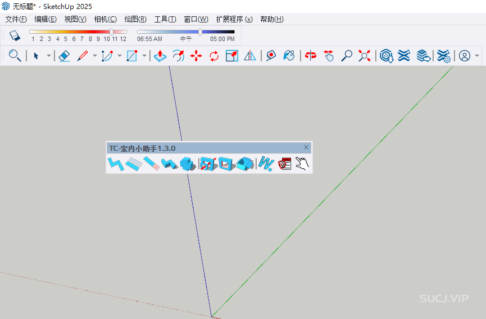The width and height of the screenshot is (486, 319).
Task: Open the 视图(V) menu
Action: (75, 19)
